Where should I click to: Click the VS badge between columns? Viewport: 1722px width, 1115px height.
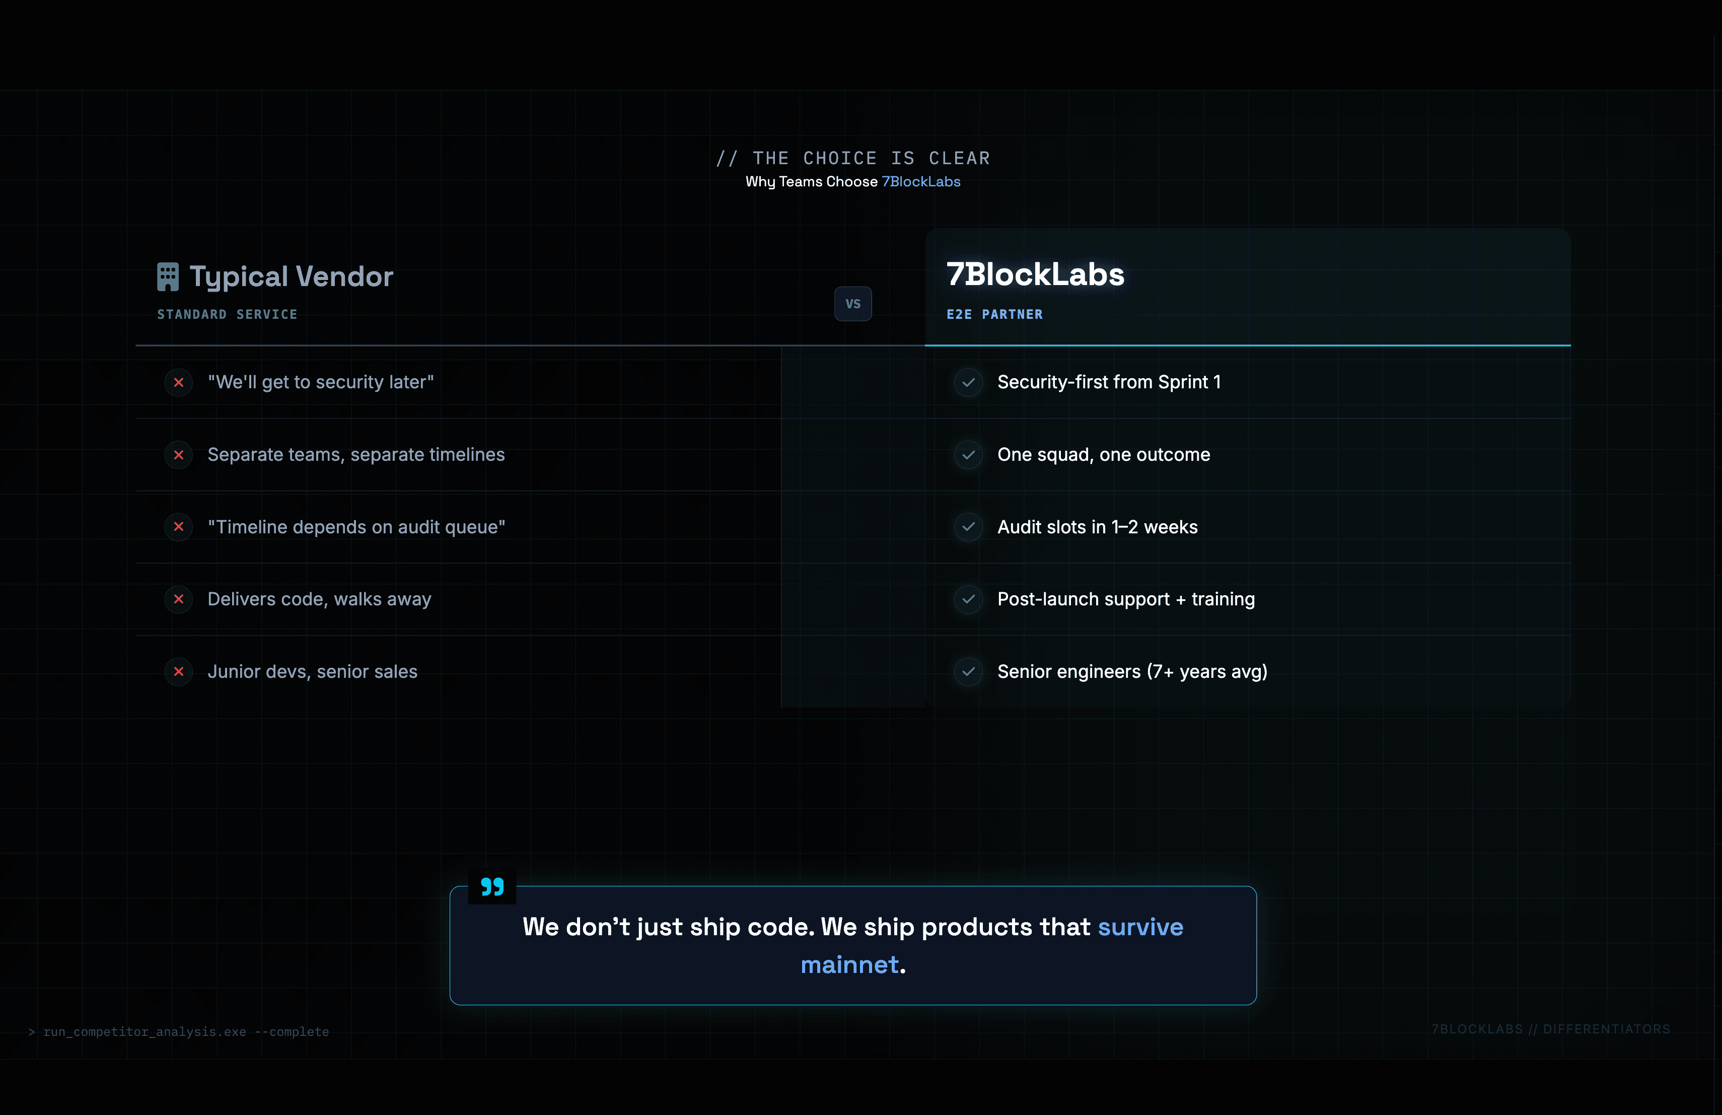[x=853, y=304]
